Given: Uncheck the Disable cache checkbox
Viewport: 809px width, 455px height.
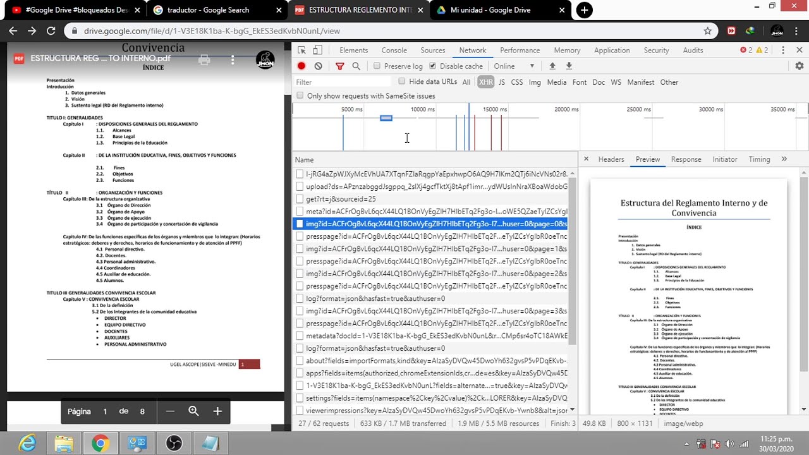Looking at the screenshot, I should click(432, 66).
